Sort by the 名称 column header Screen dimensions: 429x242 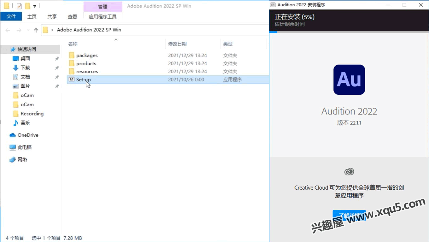click(x=73, y=44)
